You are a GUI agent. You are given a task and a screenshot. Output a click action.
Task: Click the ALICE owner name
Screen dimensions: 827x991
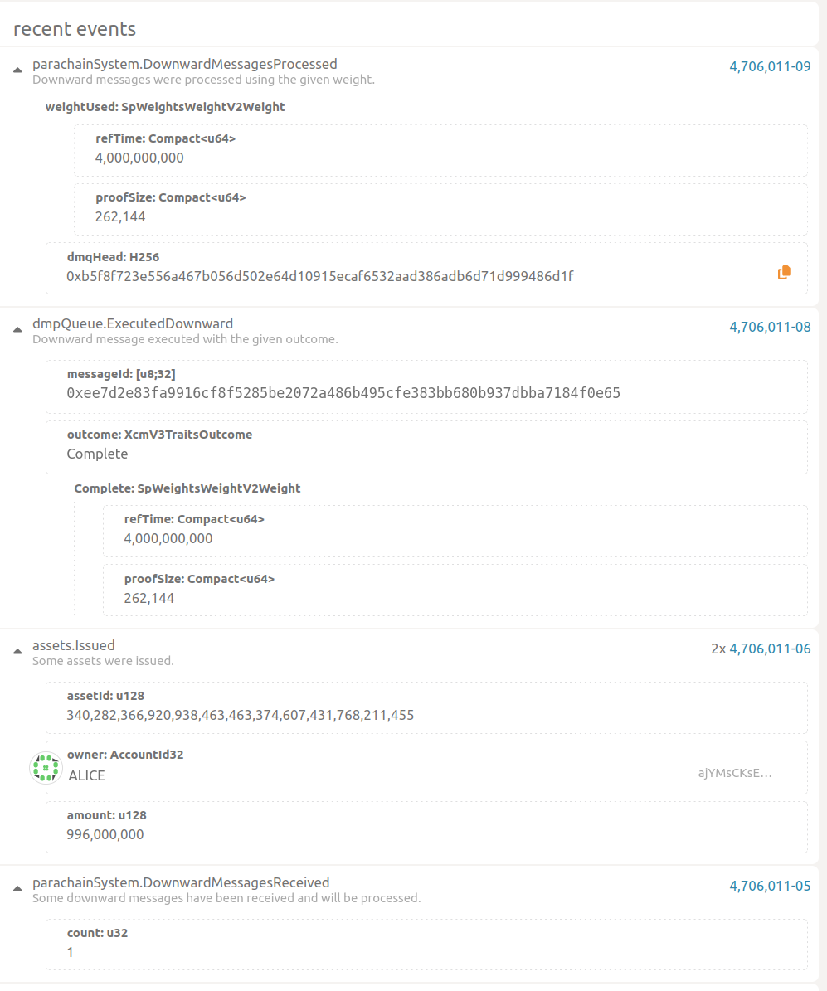point(87,776)
